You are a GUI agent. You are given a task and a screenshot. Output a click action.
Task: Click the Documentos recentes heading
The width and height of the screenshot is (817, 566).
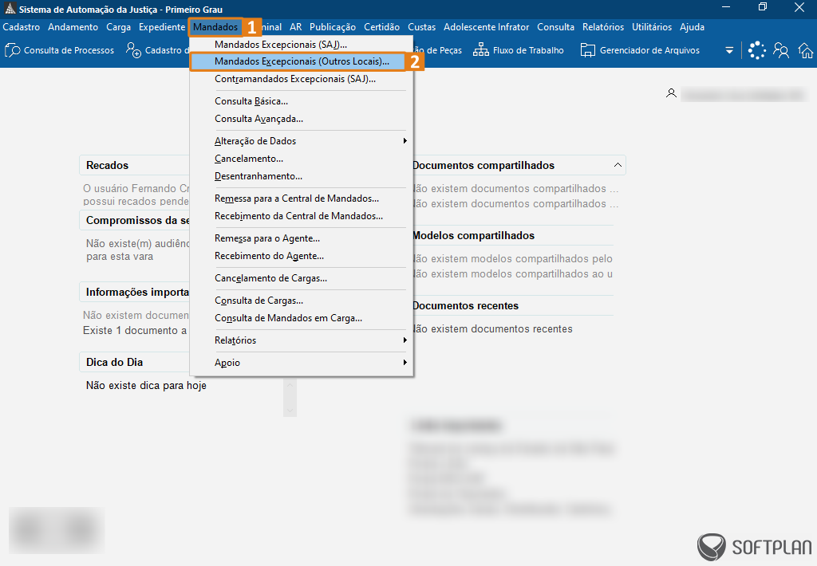(465, 305)
